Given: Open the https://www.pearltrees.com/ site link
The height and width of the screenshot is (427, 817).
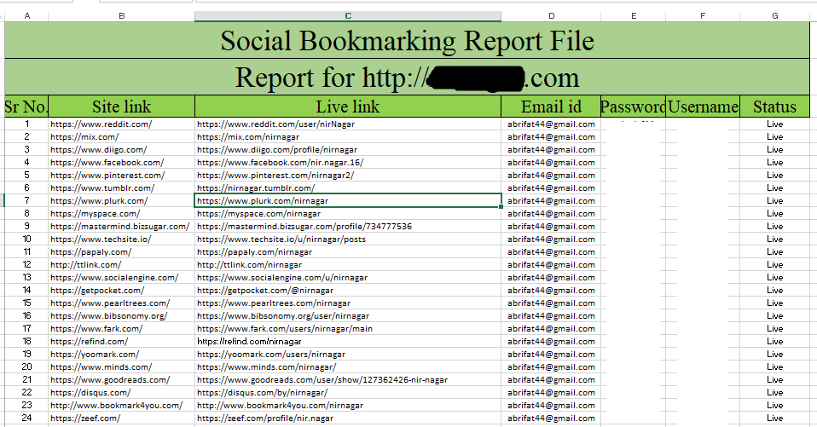Looking at the screenshot, I should point(110,303).
